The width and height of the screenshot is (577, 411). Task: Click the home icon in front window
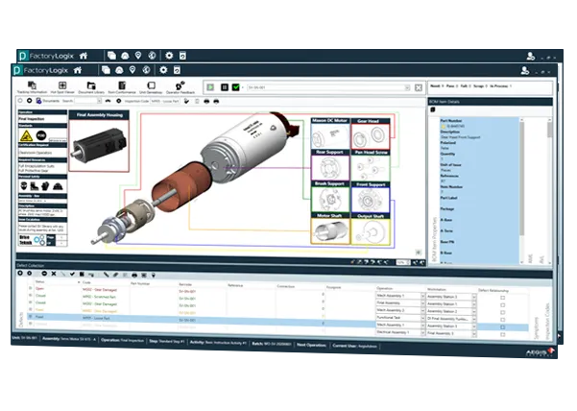coord(78,70)
